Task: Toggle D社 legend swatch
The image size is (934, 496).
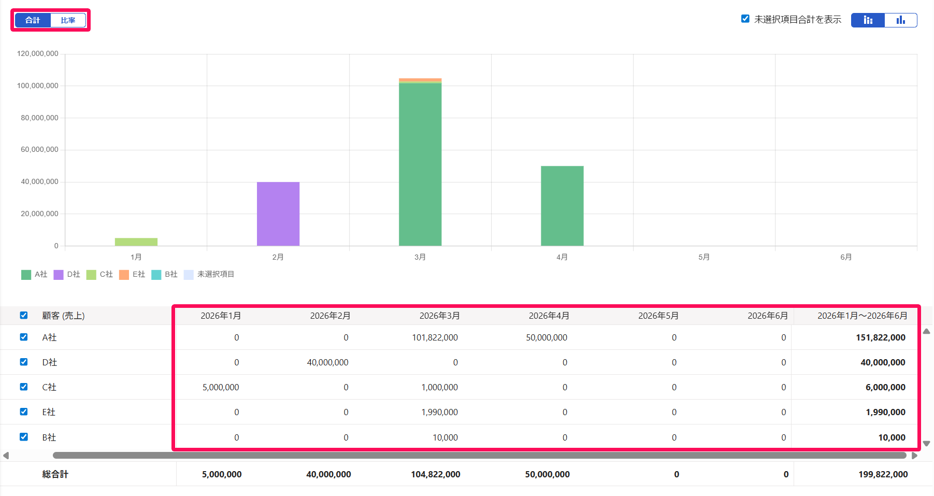Action: (59, 275)
